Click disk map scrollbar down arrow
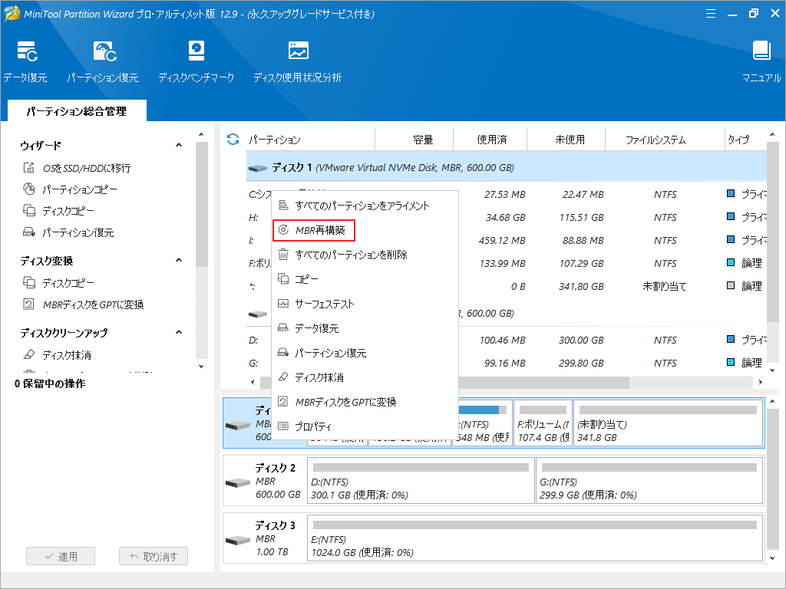The height and width of the screenshot is (589, 786). [772, 558]
